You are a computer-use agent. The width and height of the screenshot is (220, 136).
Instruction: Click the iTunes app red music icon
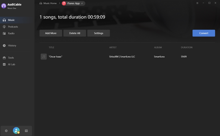point(64,3)
